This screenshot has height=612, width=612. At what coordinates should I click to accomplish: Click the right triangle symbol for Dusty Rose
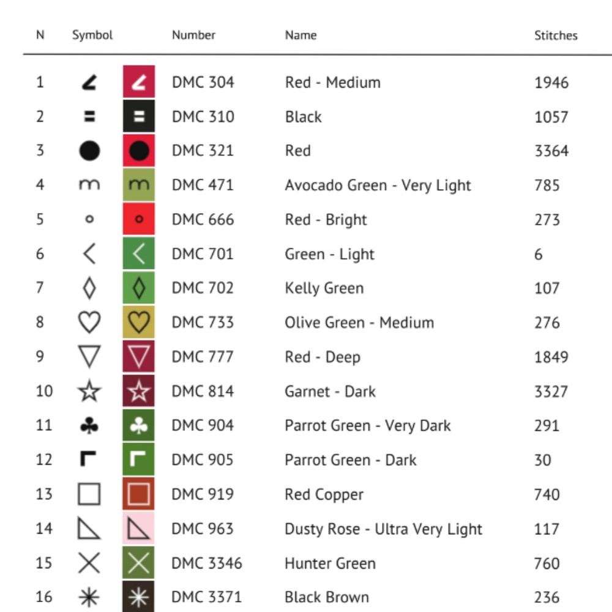pos(89,529)
